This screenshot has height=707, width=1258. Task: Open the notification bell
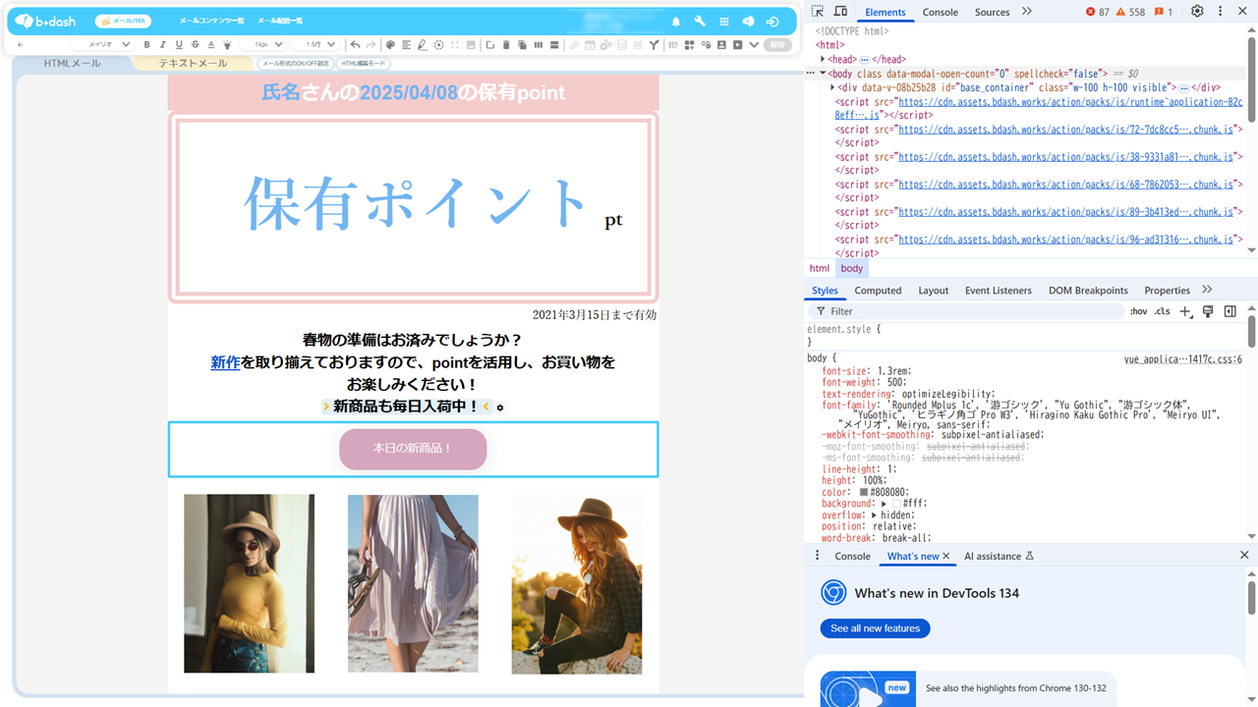[676, 22]
